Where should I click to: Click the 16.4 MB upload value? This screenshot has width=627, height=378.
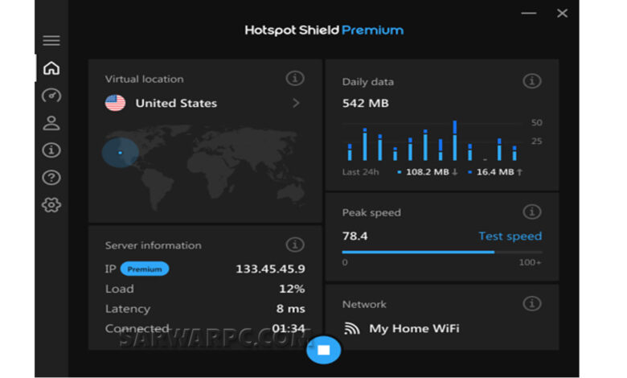[x=495, y=172]
